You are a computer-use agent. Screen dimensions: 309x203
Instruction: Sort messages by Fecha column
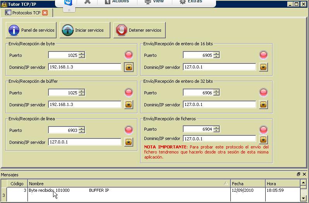[248, 184]
